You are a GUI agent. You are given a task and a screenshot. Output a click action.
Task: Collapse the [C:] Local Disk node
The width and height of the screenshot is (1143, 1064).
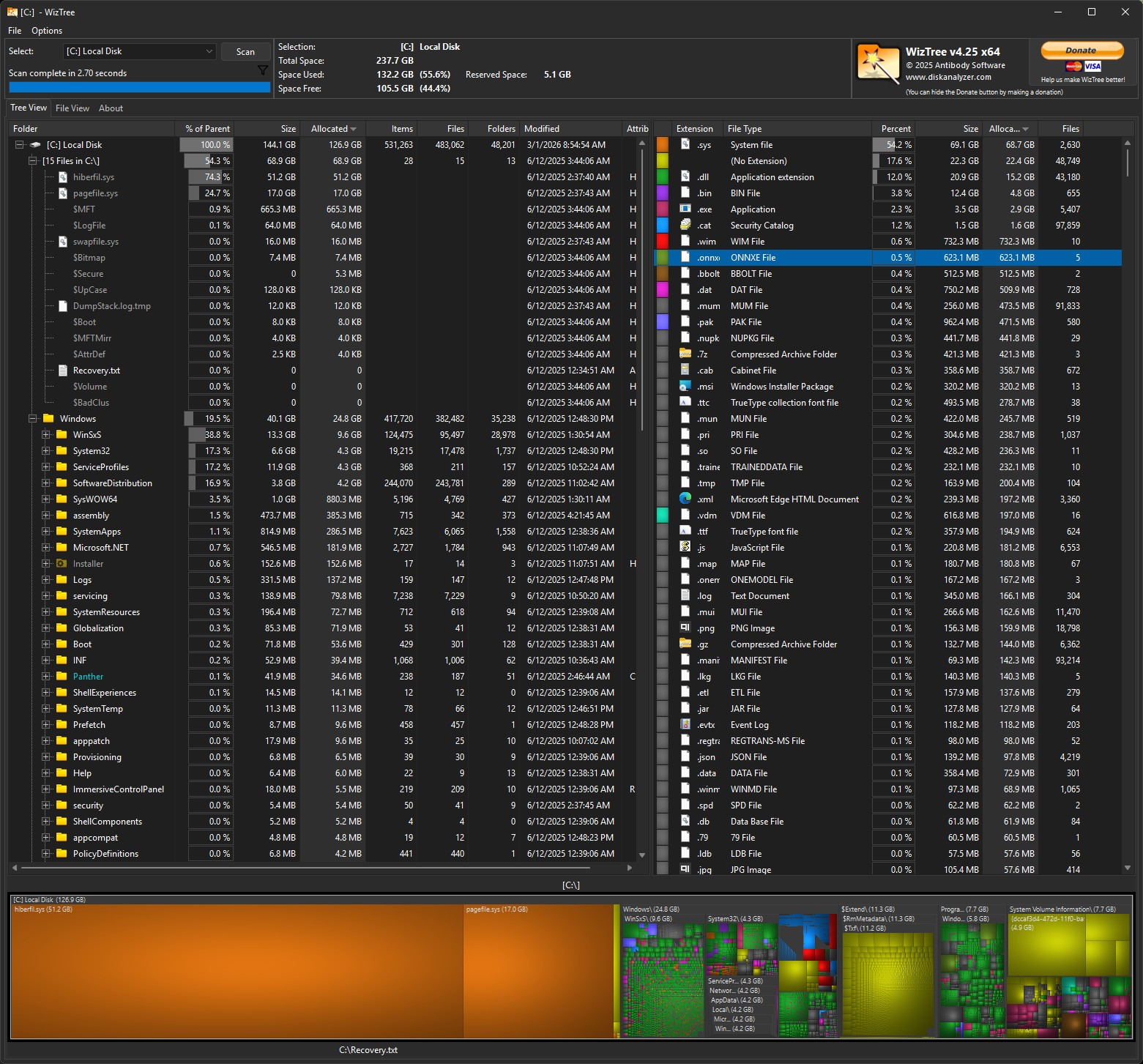pyautogui.click(x=20, y=145)
